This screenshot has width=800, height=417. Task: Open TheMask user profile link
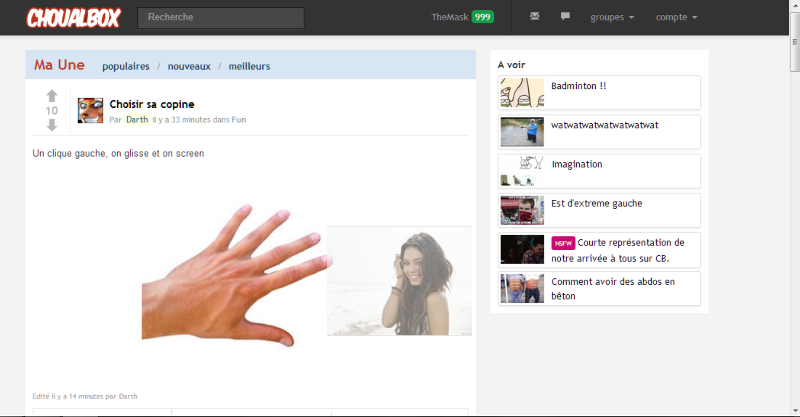point(449,17)
